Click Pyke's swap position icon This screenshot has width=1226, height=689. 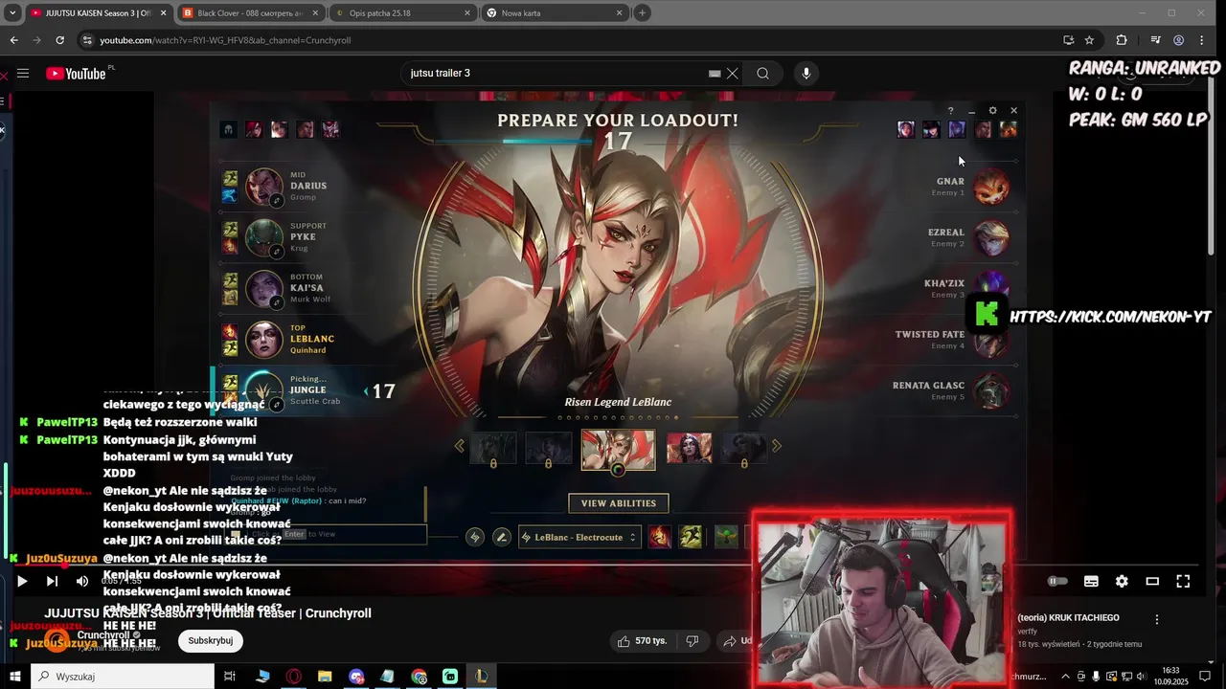pos(276,252)
